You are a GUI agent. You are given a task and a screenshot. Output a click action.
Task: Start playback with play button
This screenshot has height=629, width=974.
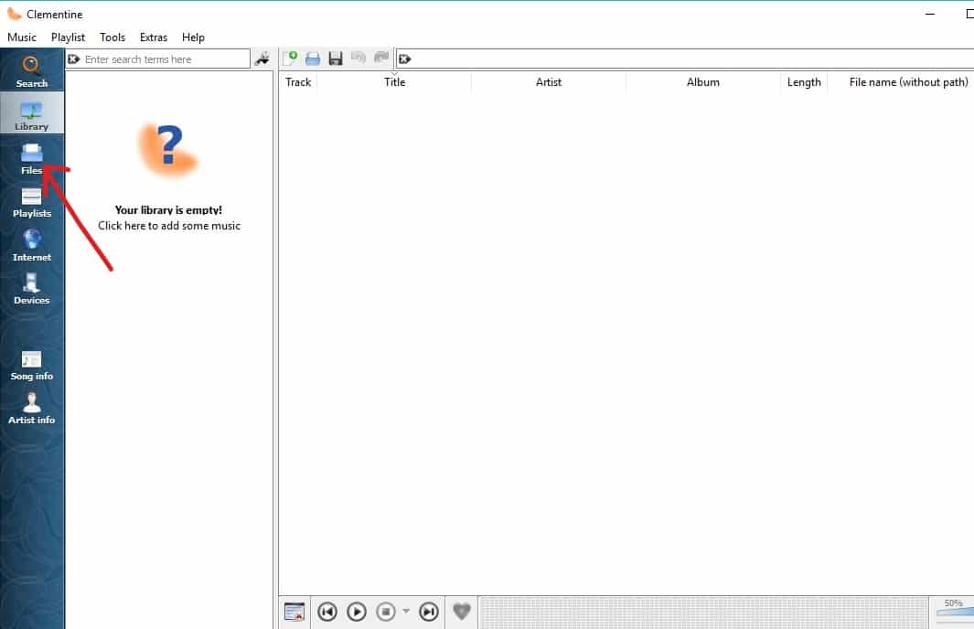[x=357, y=612]
